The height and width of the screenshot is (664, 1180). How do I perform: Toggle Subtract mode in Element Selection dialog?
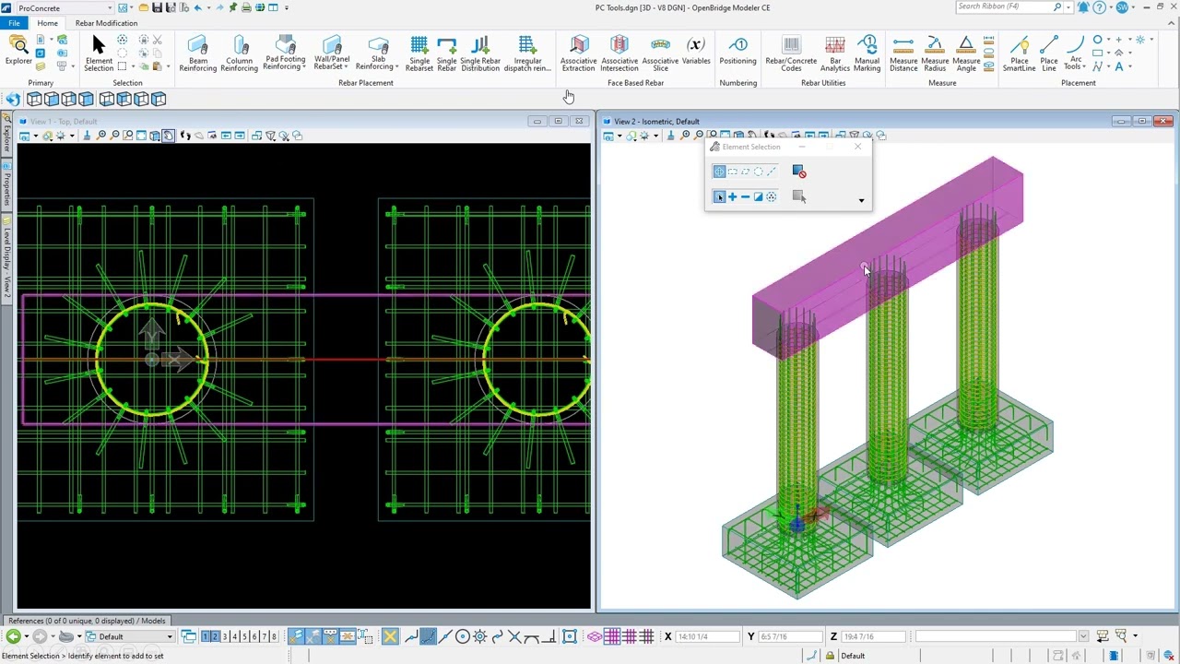[745, 196]
